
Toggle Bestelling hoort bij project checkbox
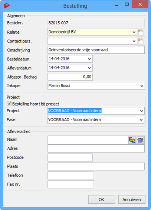coord(9,104)
